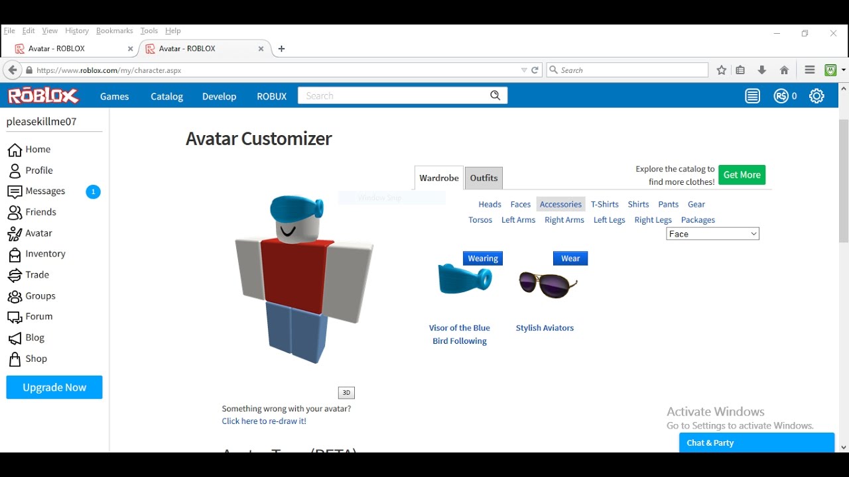Open browser bookmarks list icon
The image size is (849, 477).
tap(741, 70)
